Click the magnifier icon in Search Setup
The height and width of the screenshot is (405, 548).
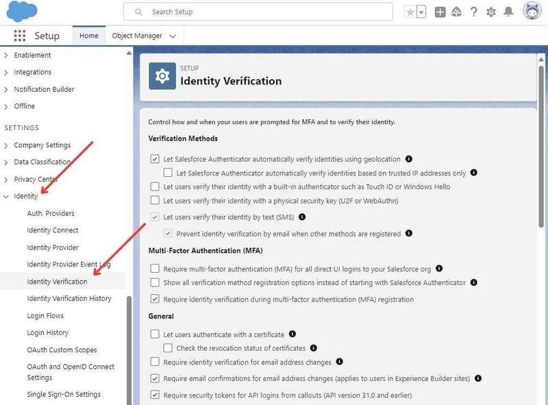coord(138,12)
